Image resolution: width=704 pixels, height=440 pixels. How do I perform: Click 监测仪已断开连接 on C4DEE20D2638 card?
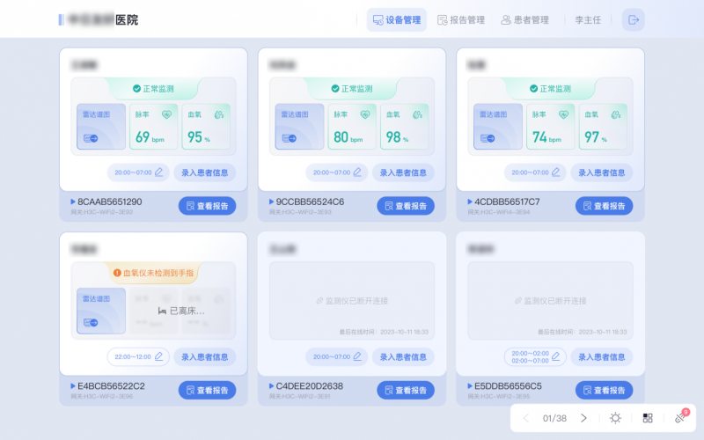352,301
